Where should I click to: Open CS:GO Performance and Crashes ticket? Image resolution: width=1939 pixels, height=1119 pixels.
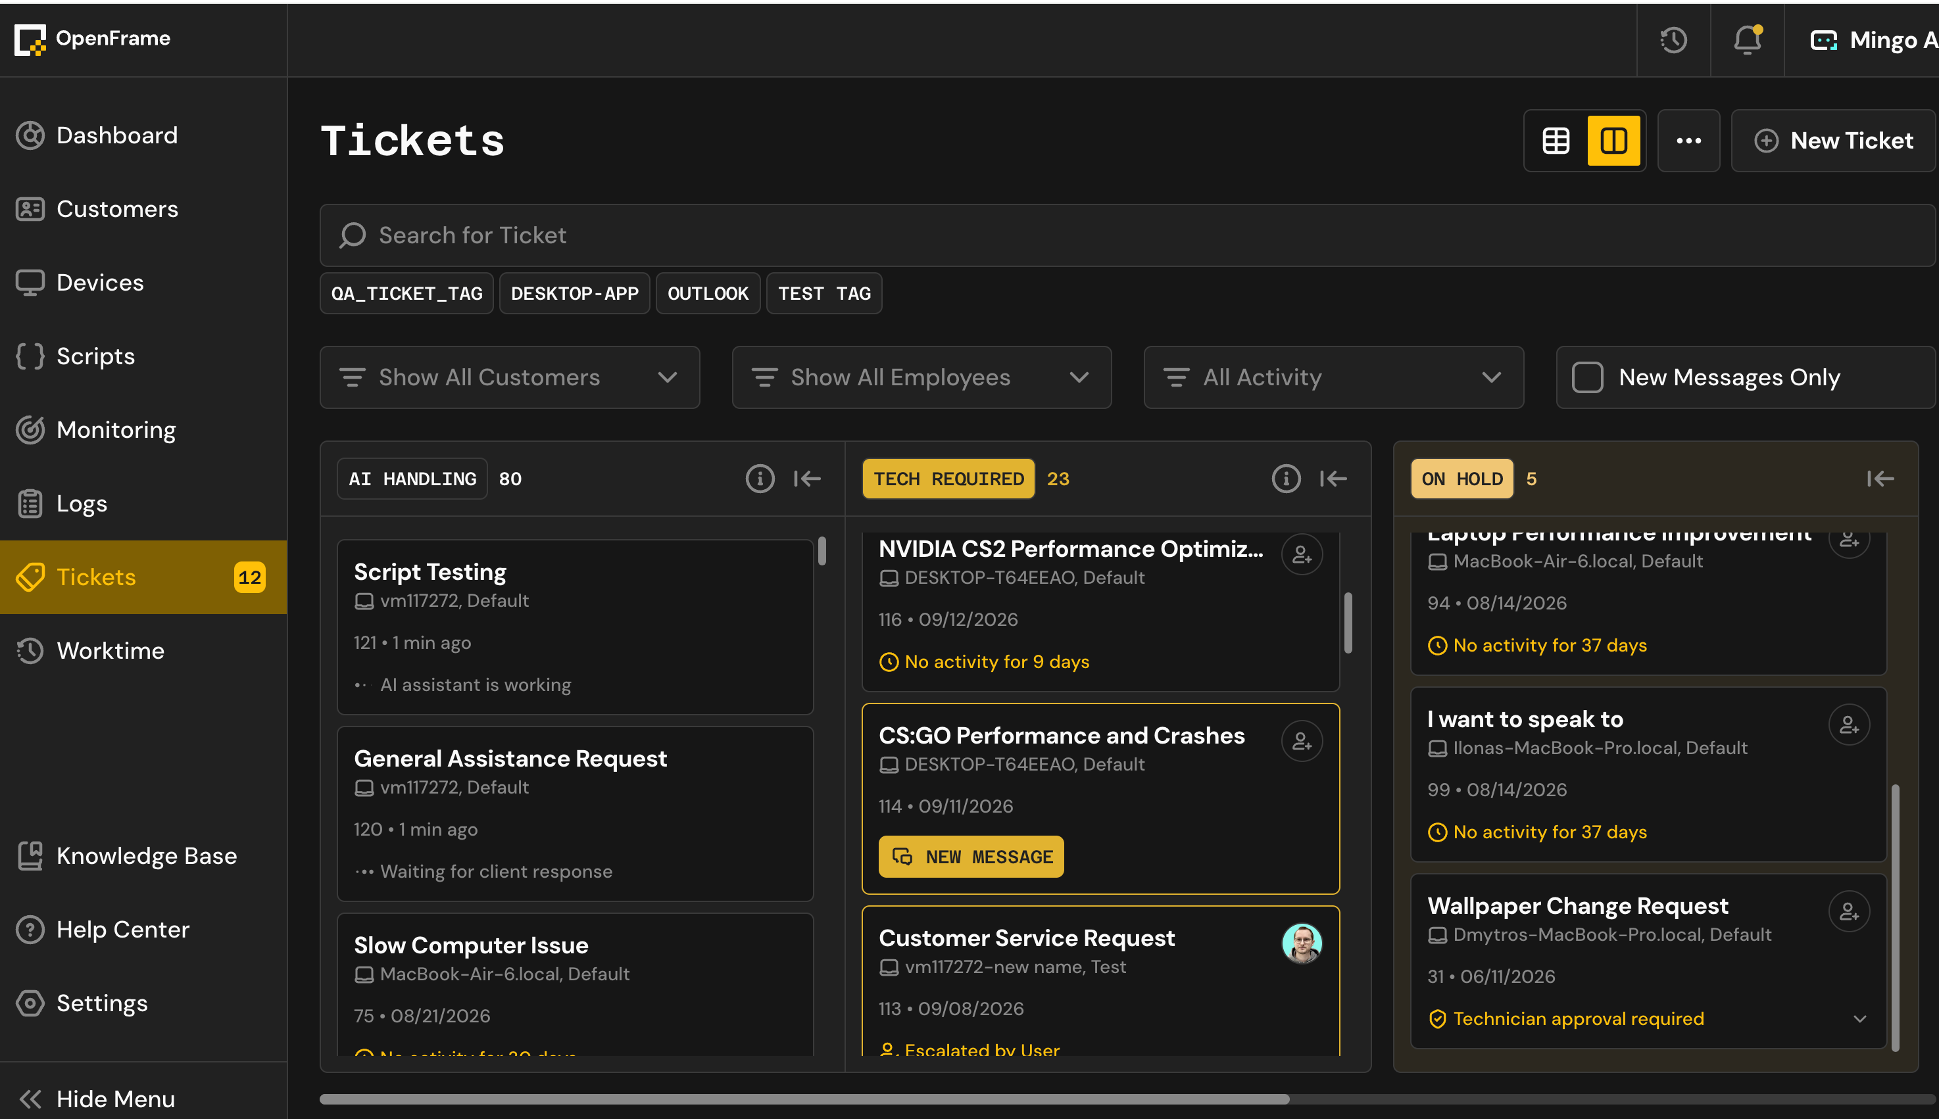(1100, 799)
